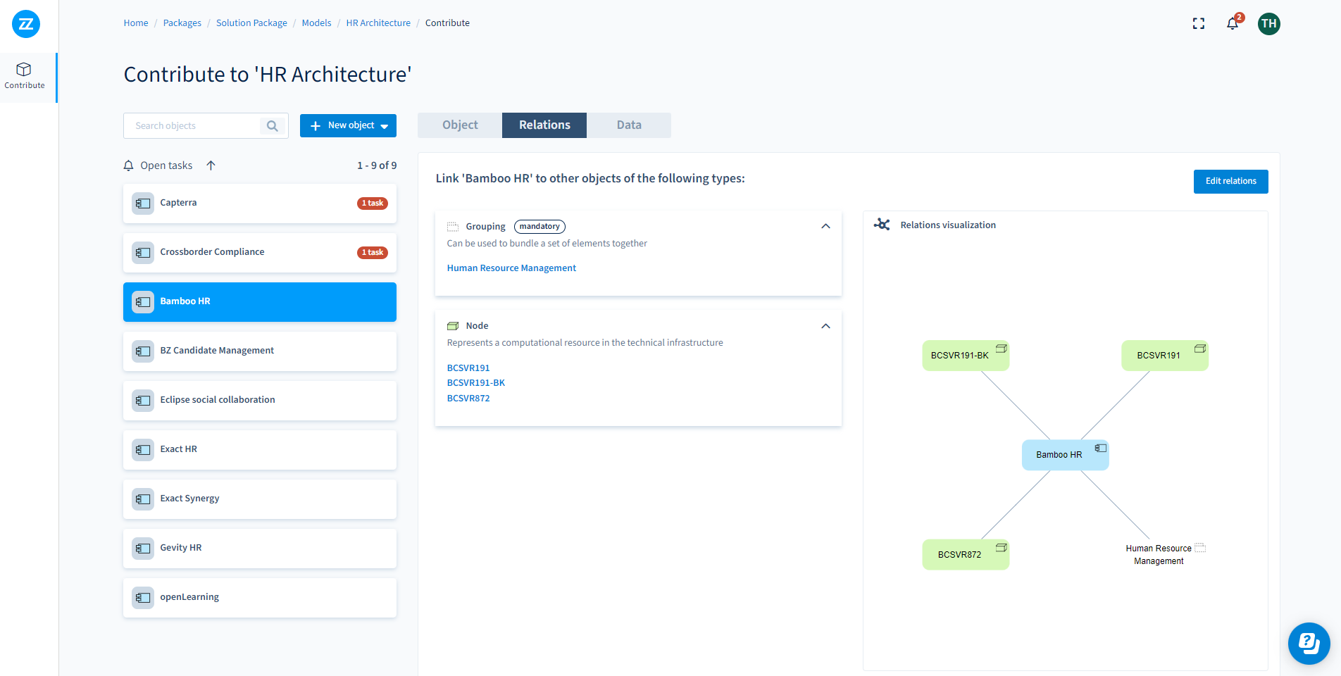Switch to the Object tab
The width and height of the screenshot is (1341, 676).
click(x=460, y=125)
